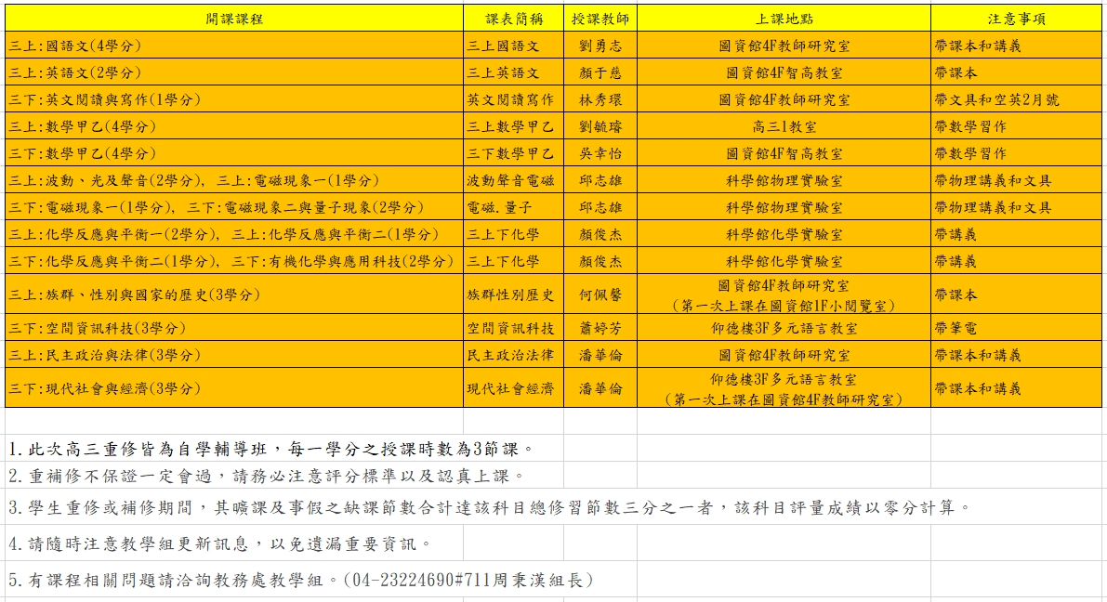Click cell 三下:空間資訊科技(3學分)
1107x602 pixels.
pyautogui.click(x=234, y=327)
